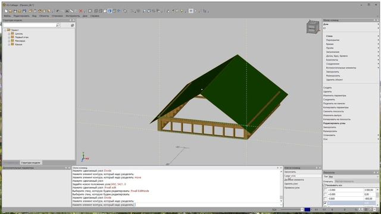
Task: Collapse the Проект tree node
Action: (5, 30)
